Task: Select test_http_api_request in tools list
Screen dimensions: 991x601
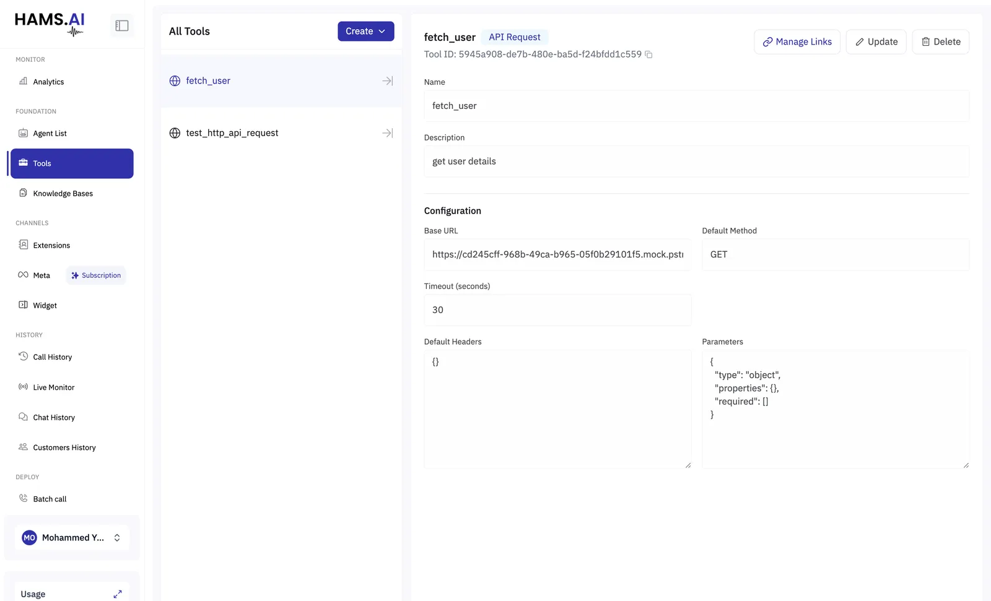Action: click(x=281, y=133)
